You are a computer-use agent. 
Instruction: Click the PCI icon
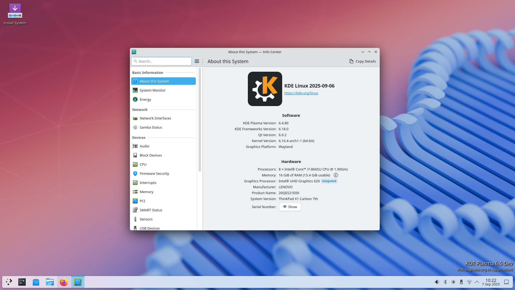[x=135, y=201]
